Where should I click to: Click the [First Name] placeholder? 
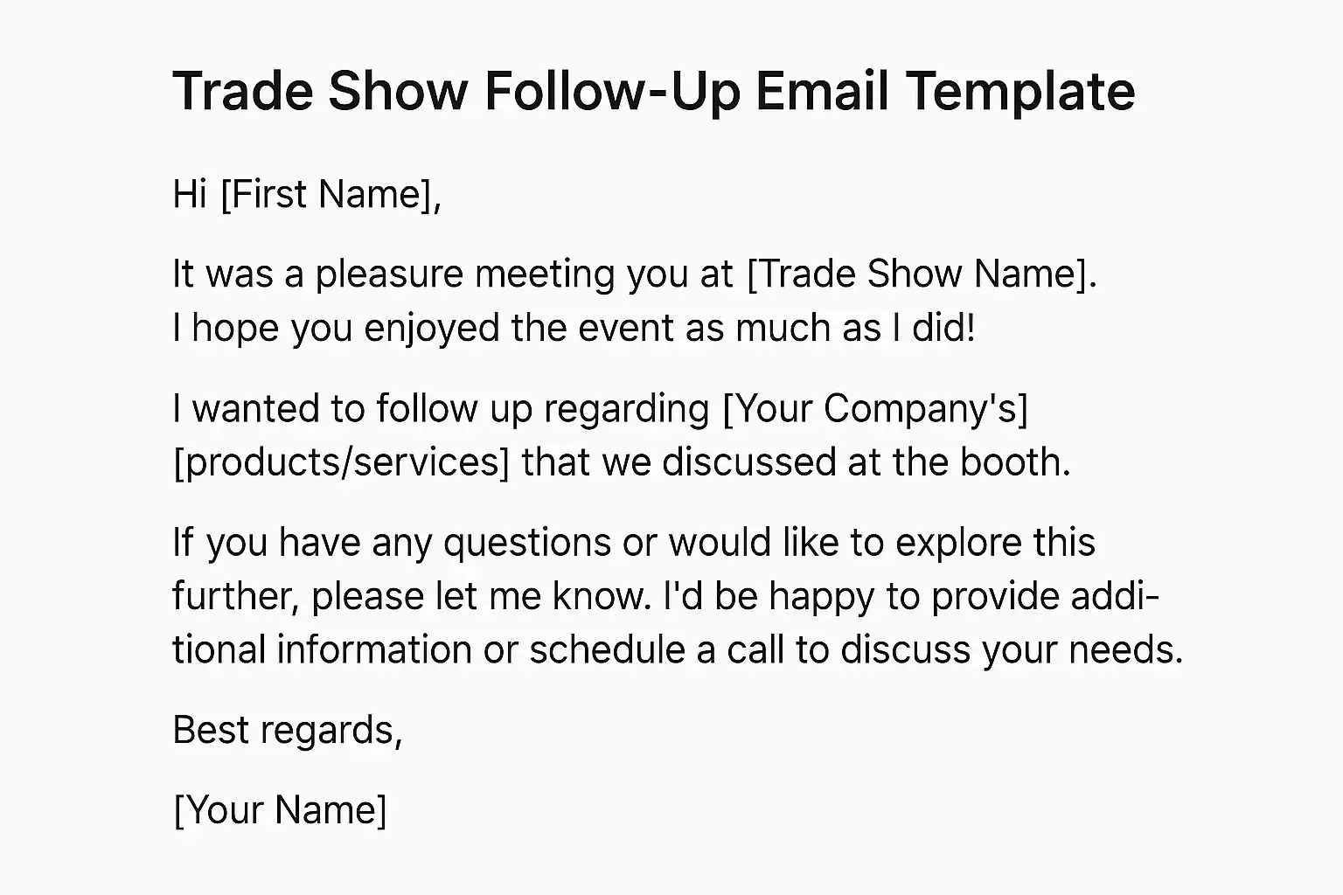point(331,194)
